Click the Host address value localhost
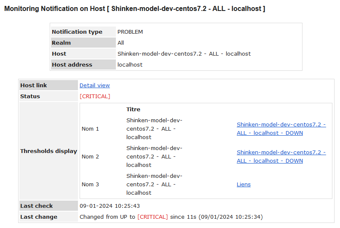 pyautogui.click(x=130, y=64)
